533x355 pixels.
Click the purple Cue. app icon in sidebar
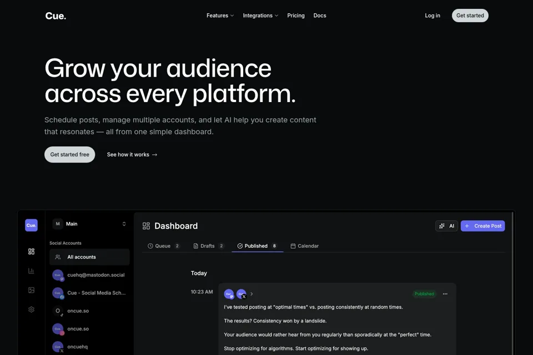click(31, 225)
